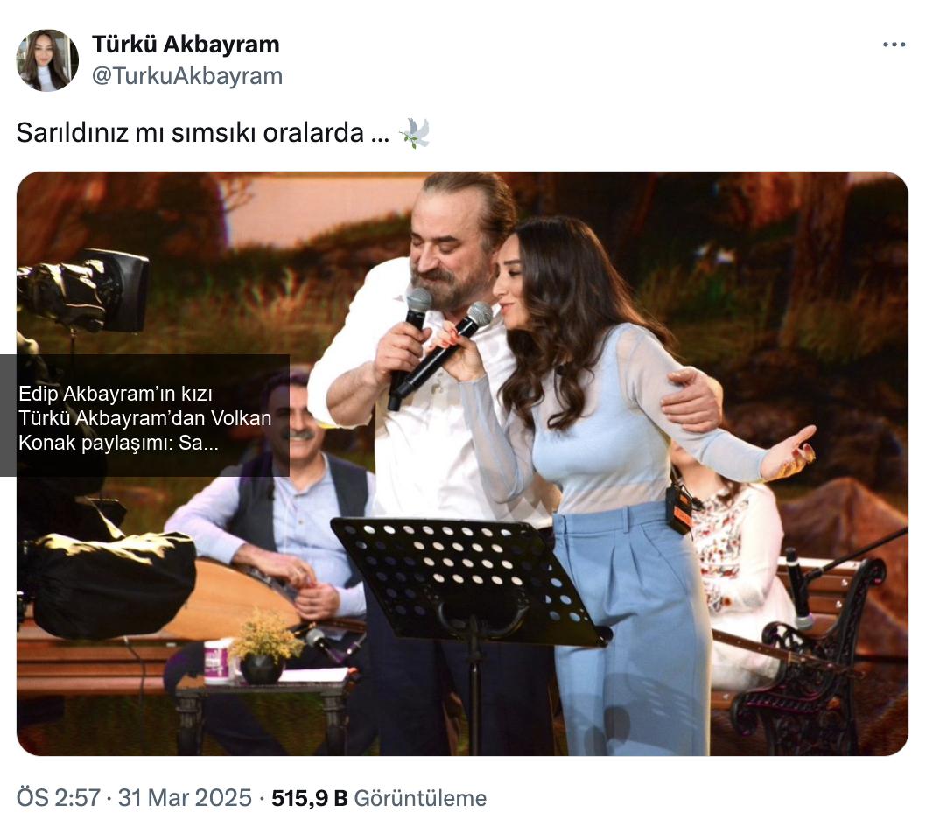Click the 515,9 B view count
Image resolution: width=933 pixels, height=833 pixels.
point(310,798)
